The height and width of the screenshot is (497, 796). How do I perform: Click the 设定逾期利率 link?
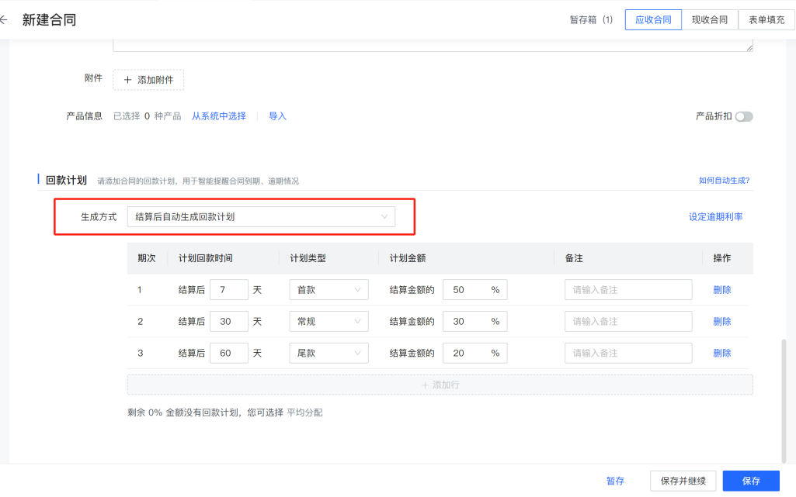coord(715,217)
